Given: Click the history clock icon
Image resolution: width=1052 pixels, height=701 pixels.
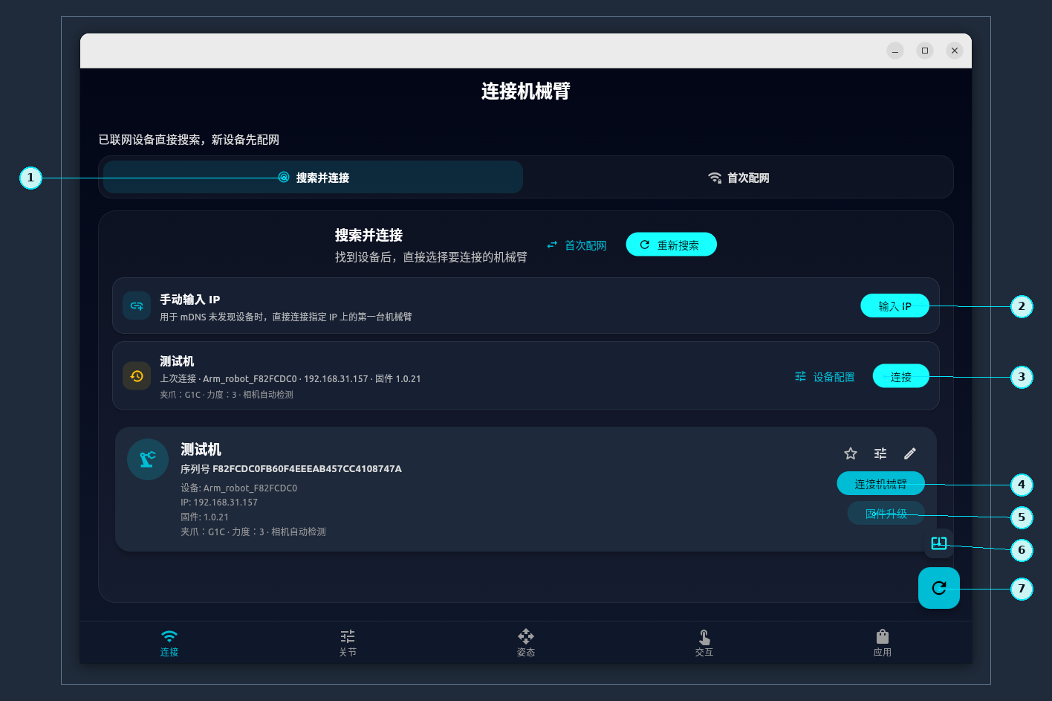Looking at the screenshot, I should (137, 376).
